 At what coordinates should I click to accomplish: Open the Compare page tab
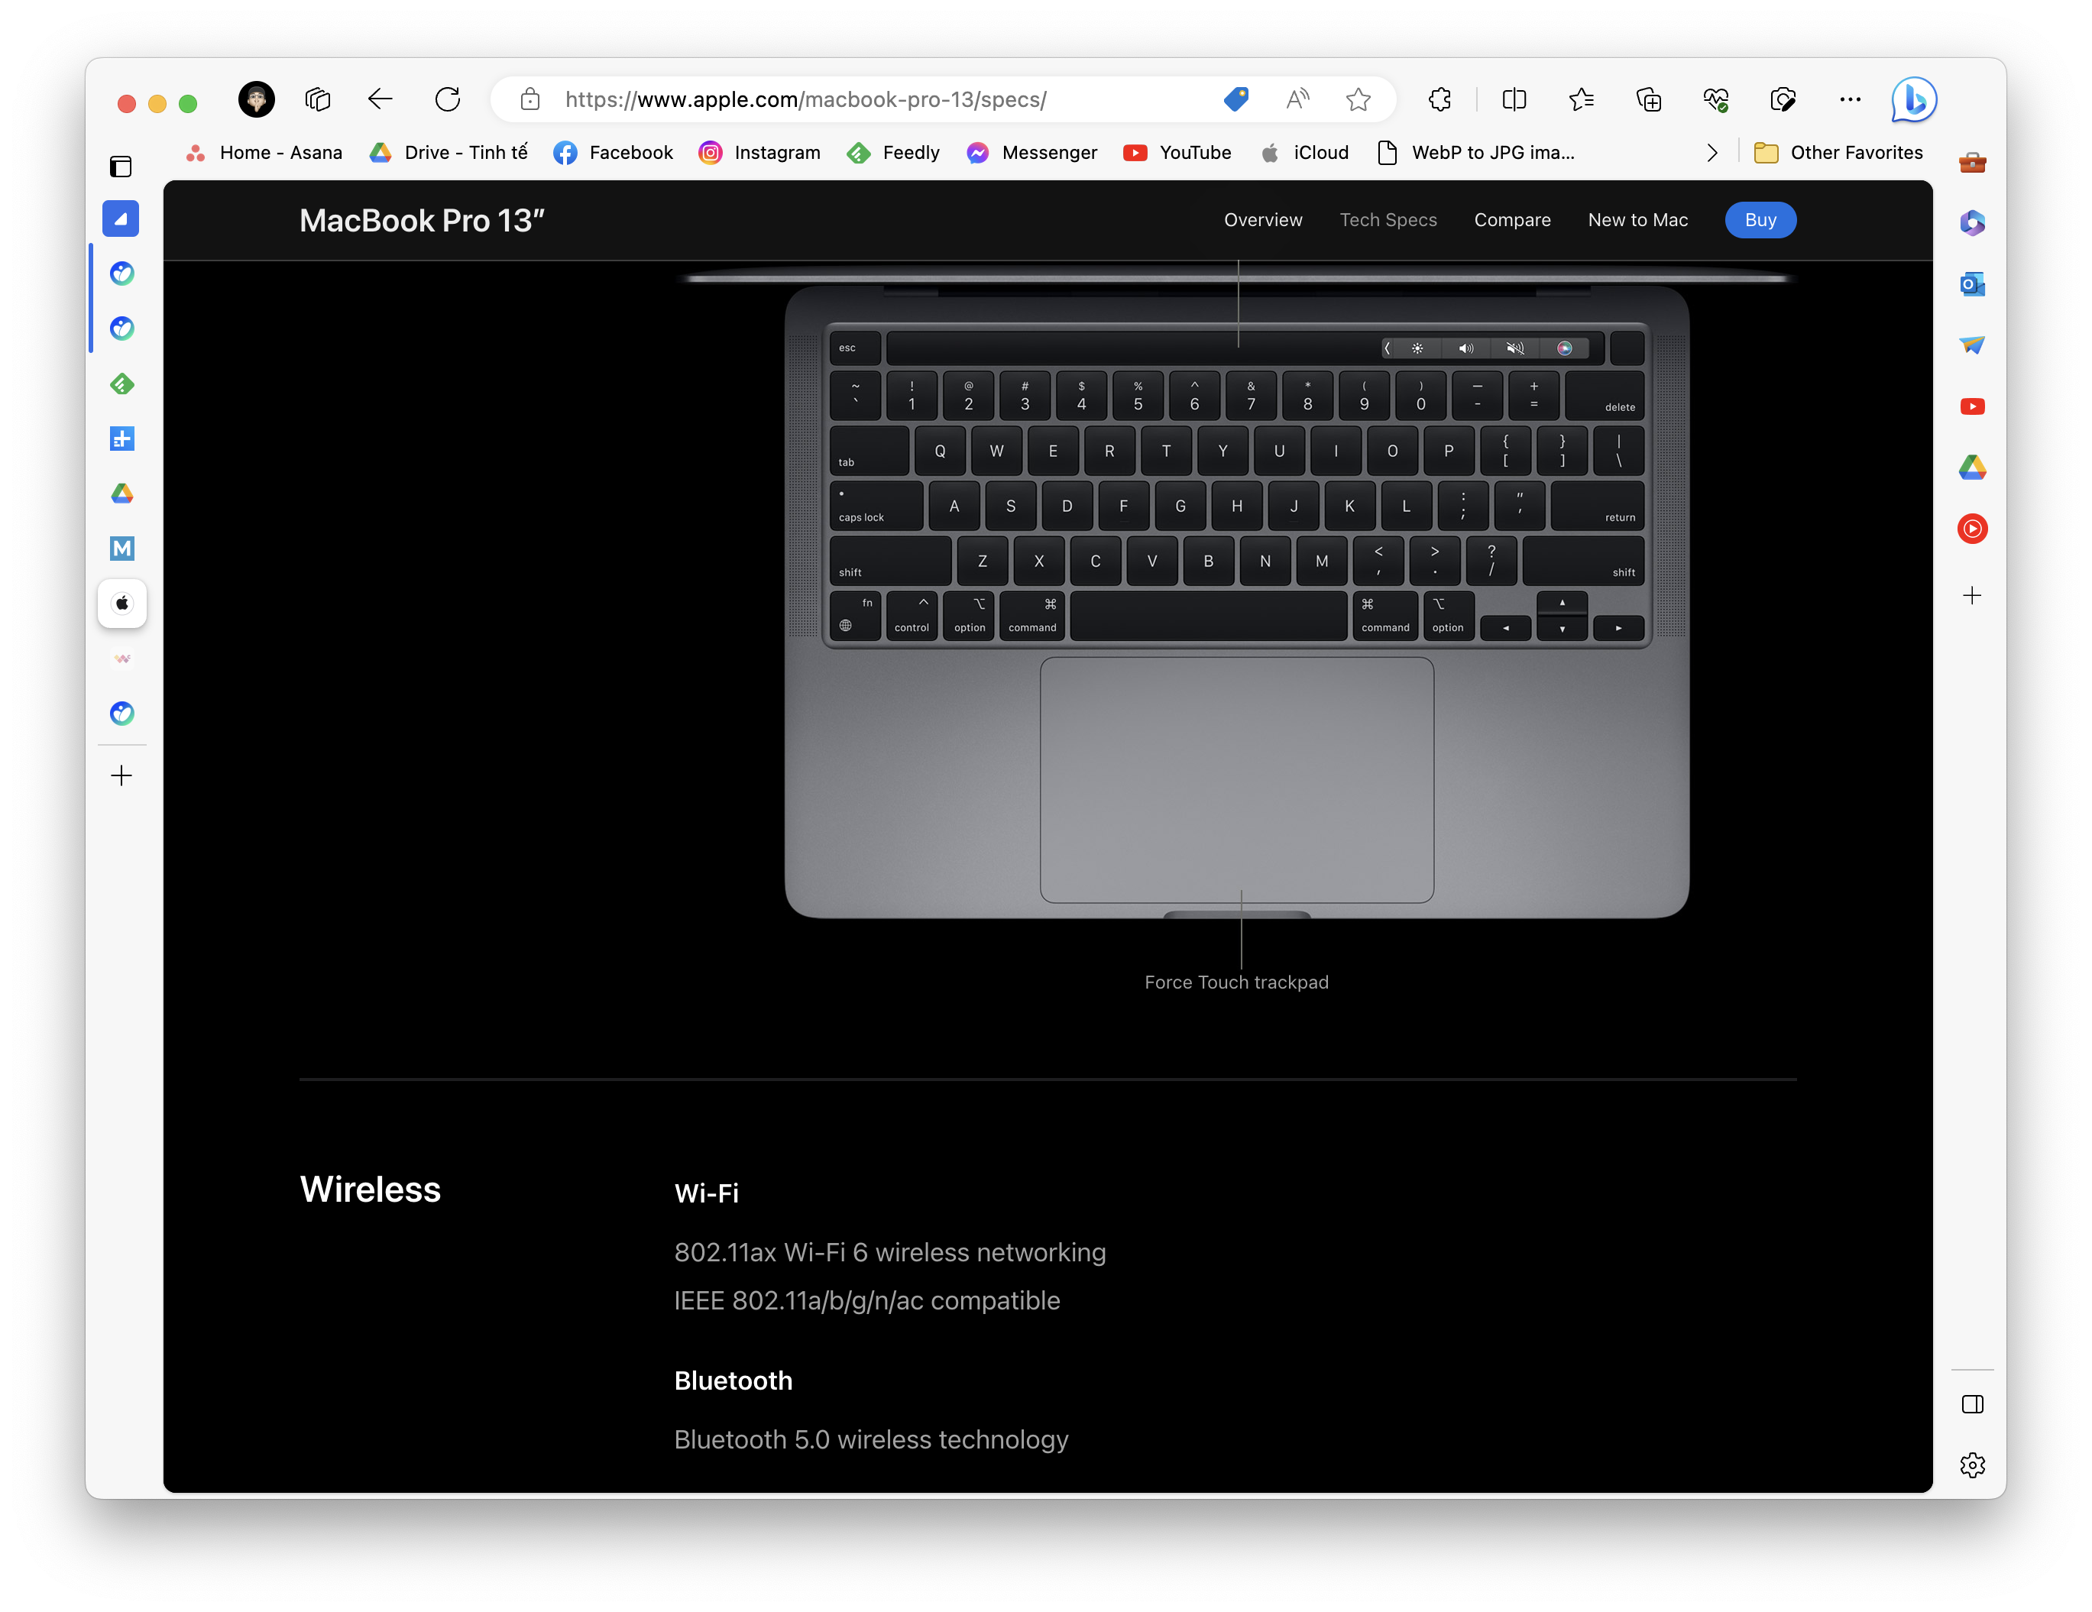[x=1511, y=220]
